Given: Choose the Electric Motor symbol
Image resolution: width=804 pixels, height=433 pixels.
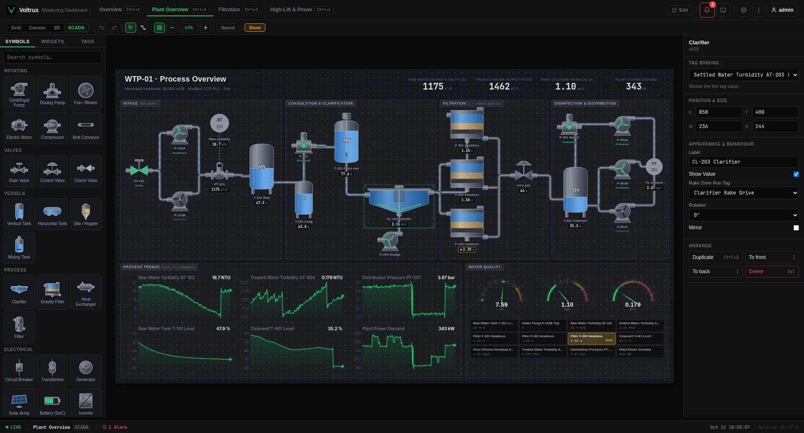Looking at the screenshot, I should point(19,128).
